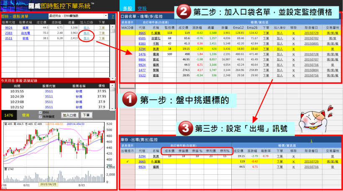343x191 pixels.
Task: Click the Ema12 column header
Action: 238,28
